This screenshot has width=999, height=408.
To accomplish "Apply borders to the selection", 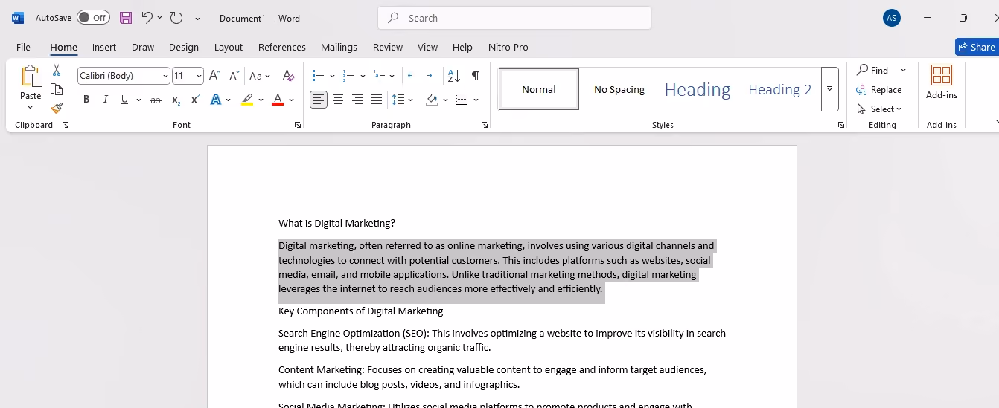I will tap(462, 100).
